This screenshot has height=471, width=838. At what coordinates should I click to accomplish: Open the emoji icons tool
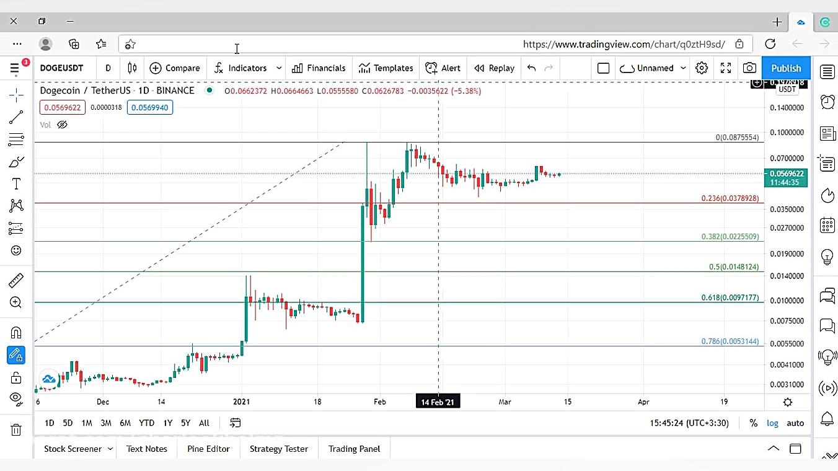(16, 250)
